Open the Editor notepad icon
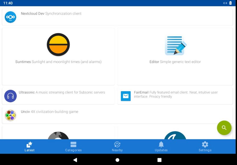The width and height of the screenshot is (237, 165). pos(175,46)
